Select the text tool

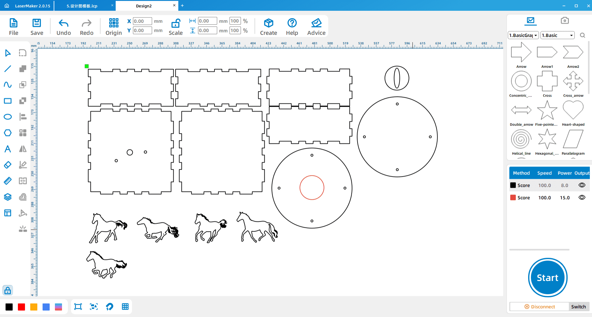point(8,149)
